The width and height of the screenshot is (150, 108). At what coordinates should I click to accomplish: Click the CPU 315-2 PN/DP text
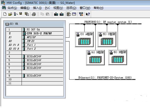[x=39, y=33]
